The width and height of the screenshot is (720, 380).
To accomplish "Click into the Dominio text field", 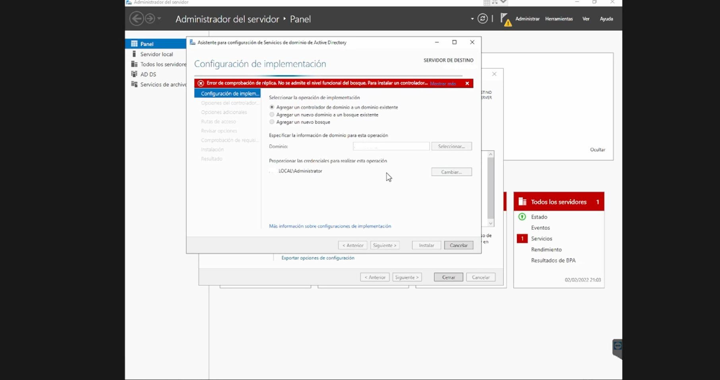I will click(391, 146).
